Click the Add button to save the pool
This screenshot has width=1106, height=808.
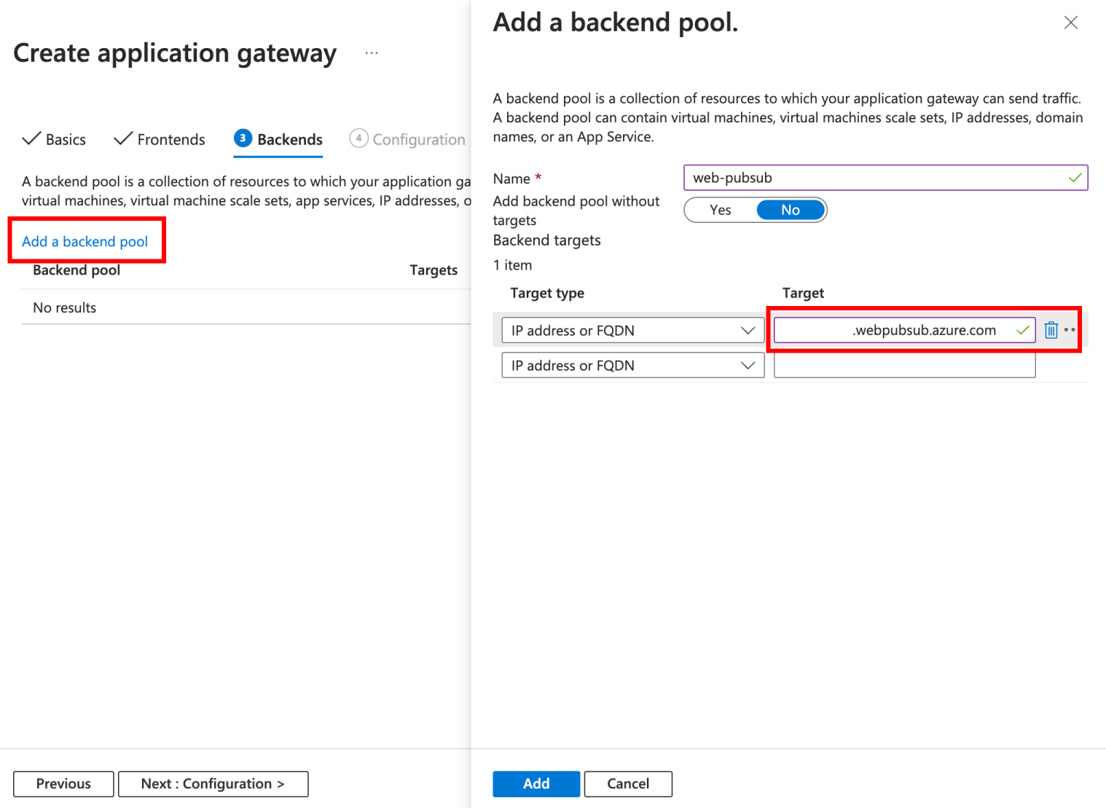click(536, 784)
